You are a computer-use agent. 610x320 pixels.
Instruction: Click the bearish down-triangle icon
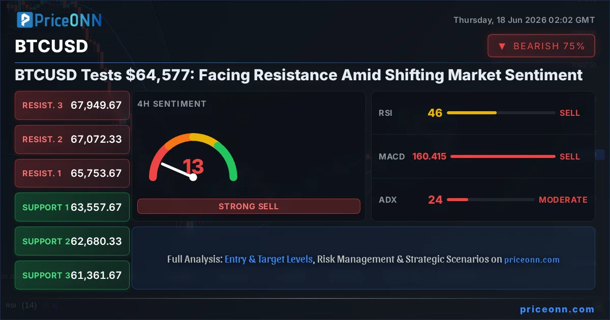click(x=502, y=46)
